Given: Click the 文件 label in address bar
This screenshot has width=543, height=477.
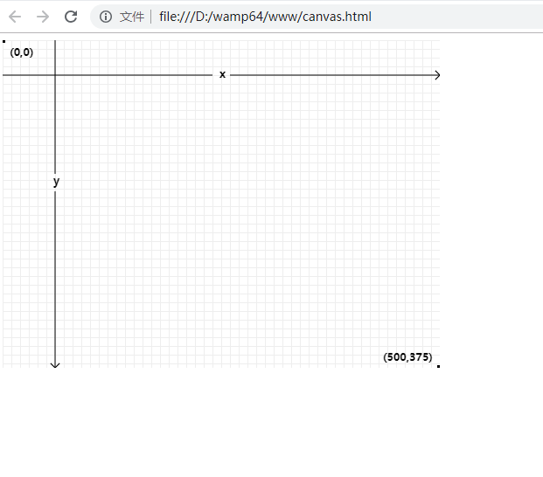Looking at the screenshot, I should tap(131, 17).
